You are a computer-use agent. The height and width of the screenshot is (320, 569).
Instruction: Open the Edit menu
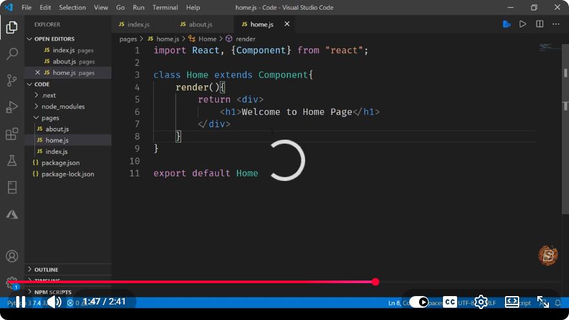[x=45, y=7]
